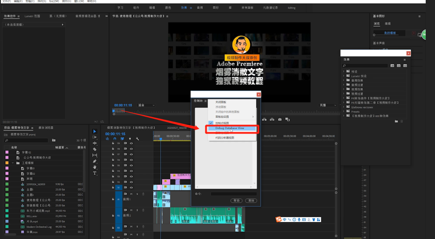Open Essential Graphics panel menu
Image resolution: width=435 pixels, height=239 pixels.
[419, 17]
